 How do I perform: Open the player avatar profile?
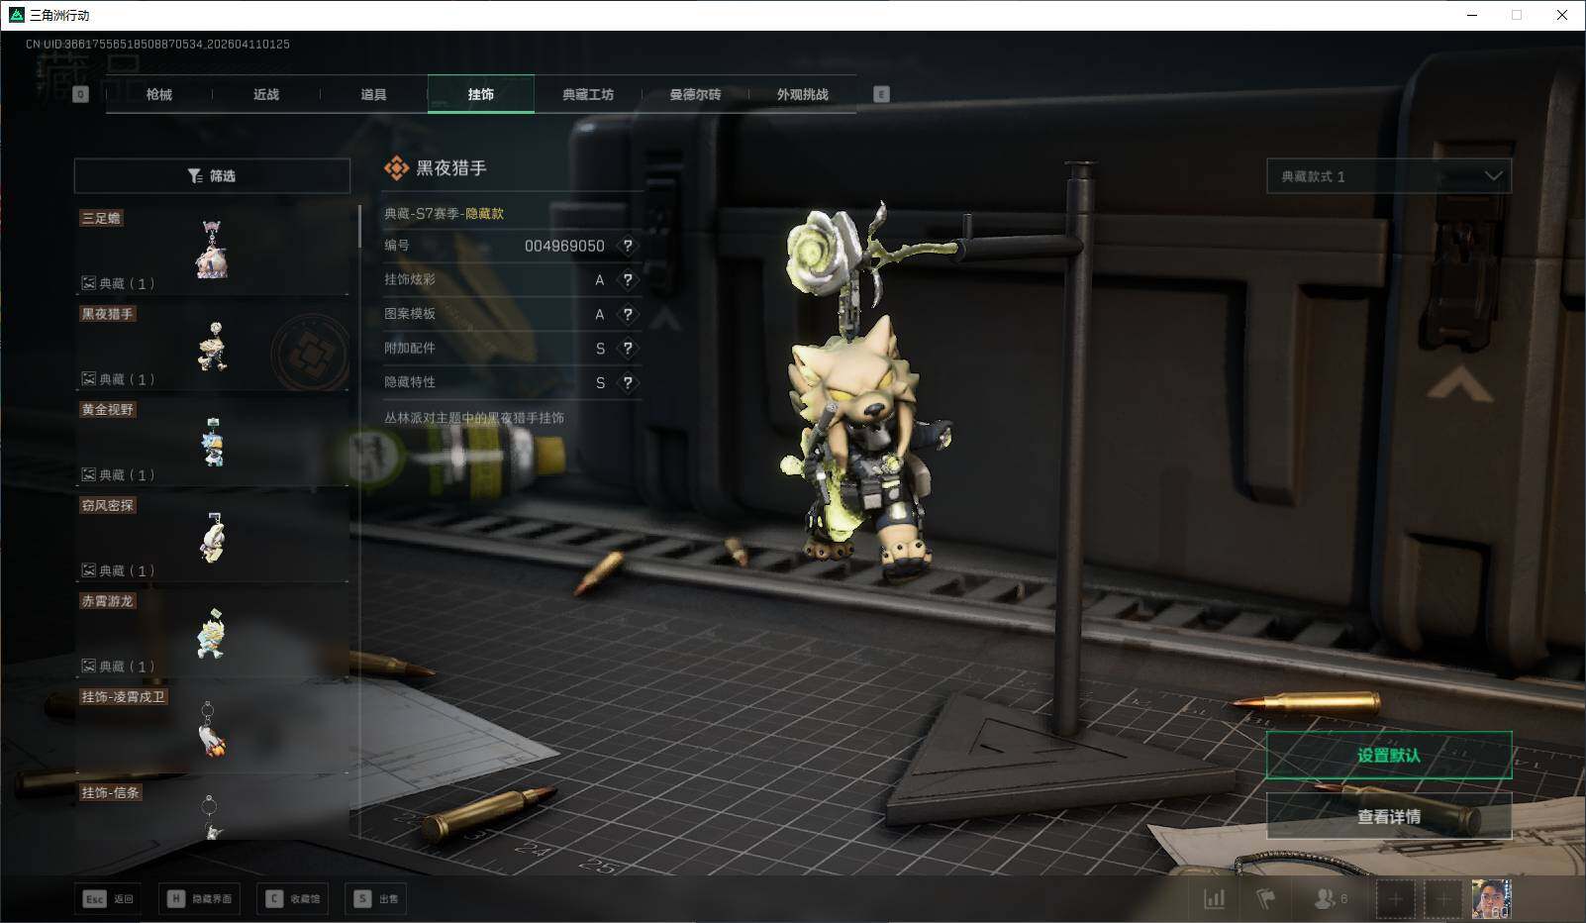coord(1491,899)
